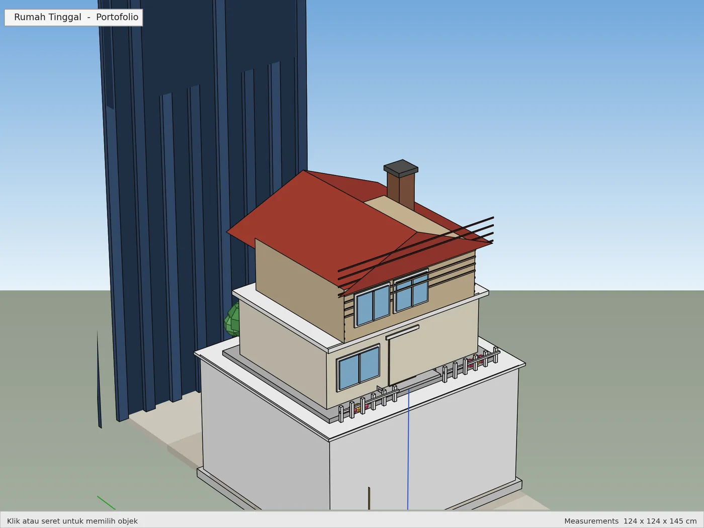The height and width of the screenshot is (528, 704).
Task: Click the Measurements value field
Action: [660, 521]
